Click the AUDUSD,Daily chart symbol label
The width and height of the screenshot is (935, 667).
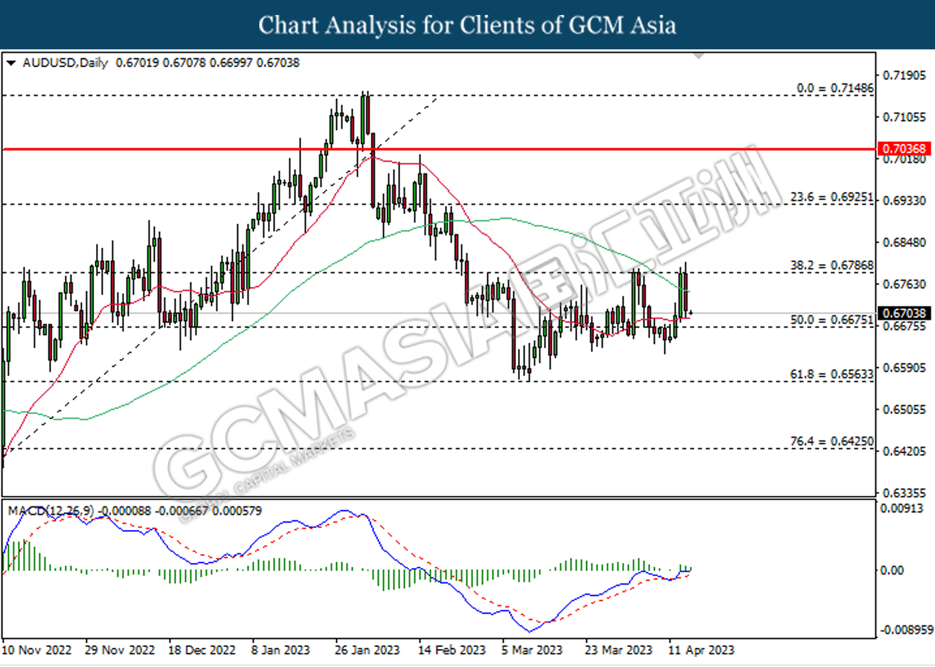65,63
